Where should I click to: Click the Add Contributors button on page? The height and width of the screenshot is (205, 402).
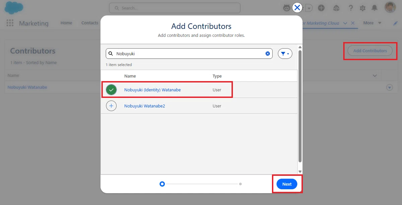[x=370, y=51]
